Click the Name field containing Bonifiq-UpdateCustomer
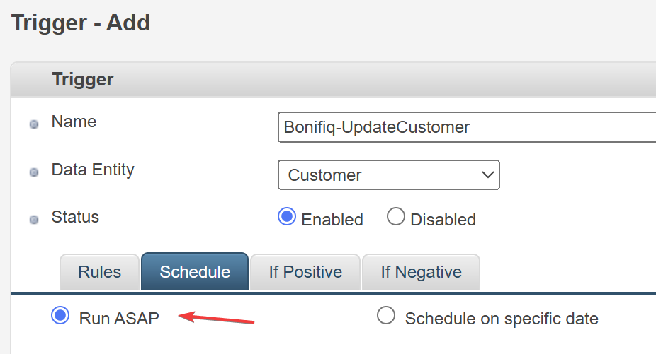This screenshot has width=656, height=354. 467,127
